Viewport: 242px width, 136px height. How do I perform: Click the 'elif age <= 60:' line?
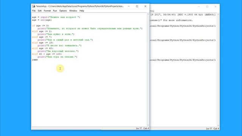click(43, 48)
